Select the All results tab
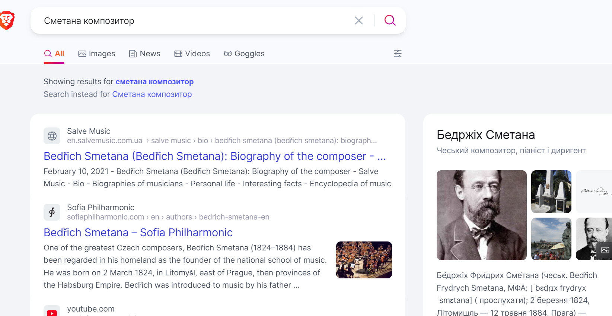The height and width of the screenshot is (316, 612). coord(54,54)
